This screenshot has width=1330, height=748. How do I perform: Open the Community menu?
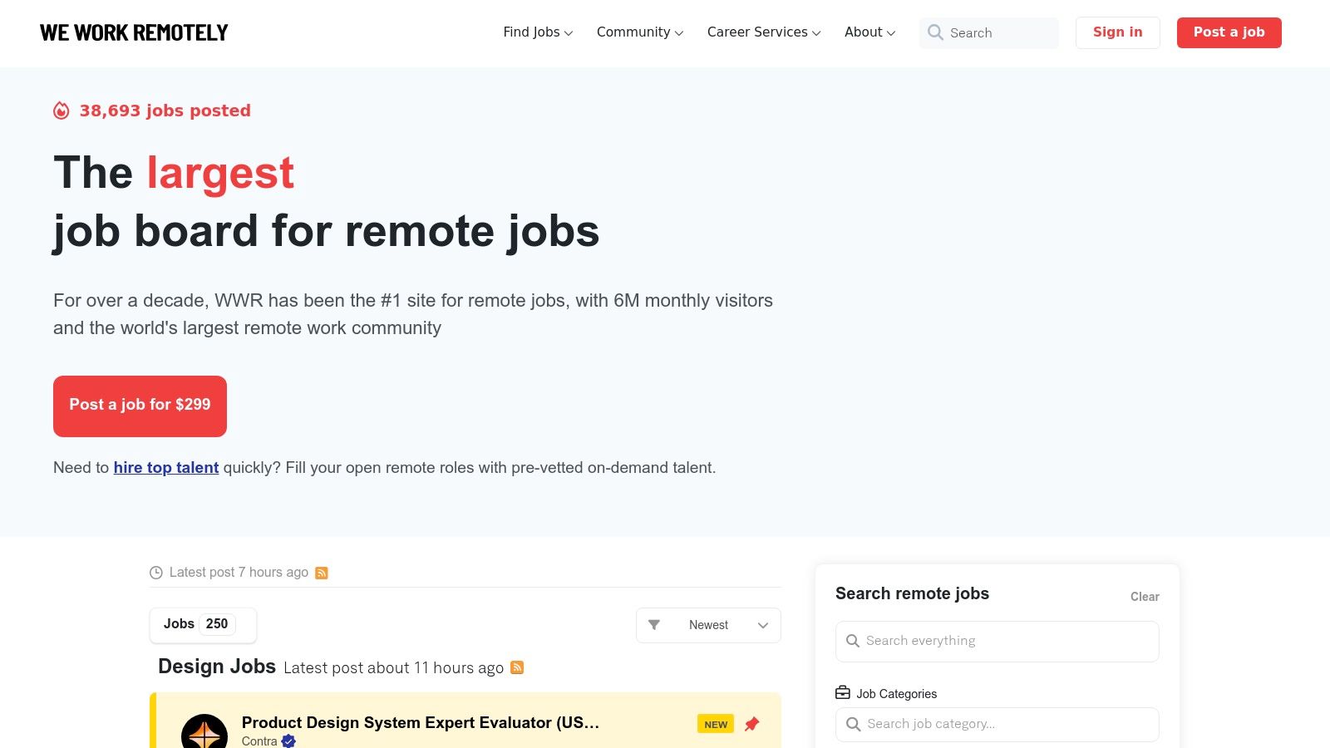pos(638,32)
